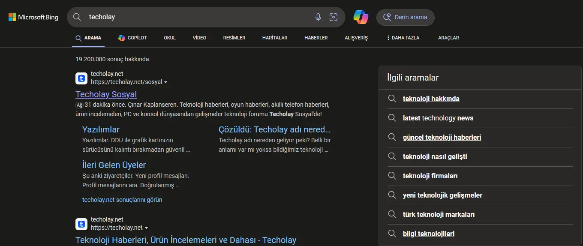Open the İleri Gelen Üyeler sublink
The height and width of the screenshot is (246, 583).
point(114,165)
